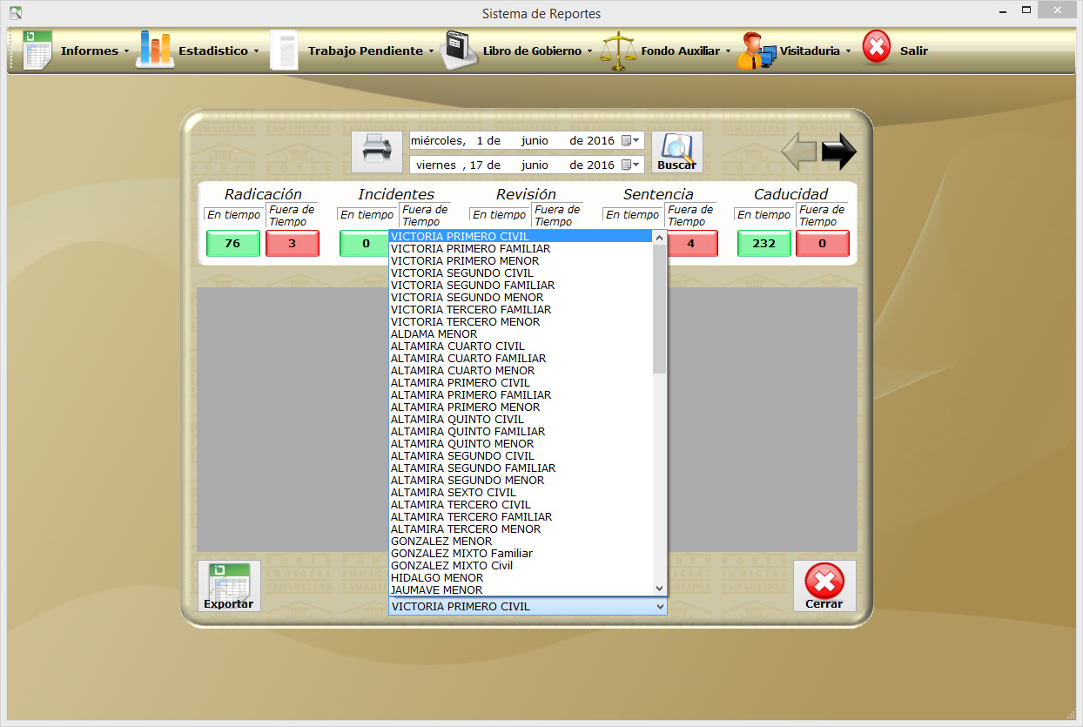The image size is (1083, 727).
Task: Click the Salir menu label
Action: coord(914,50)
